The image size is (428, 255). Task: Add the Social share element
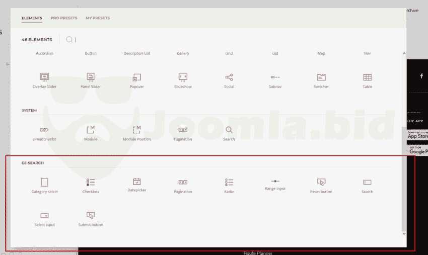tap(229, 78)
